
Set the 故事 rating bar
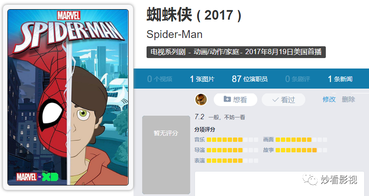301,150
